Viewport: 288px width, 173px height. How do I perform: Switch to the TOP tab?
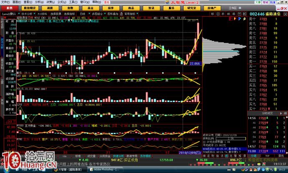coord(267,156)
